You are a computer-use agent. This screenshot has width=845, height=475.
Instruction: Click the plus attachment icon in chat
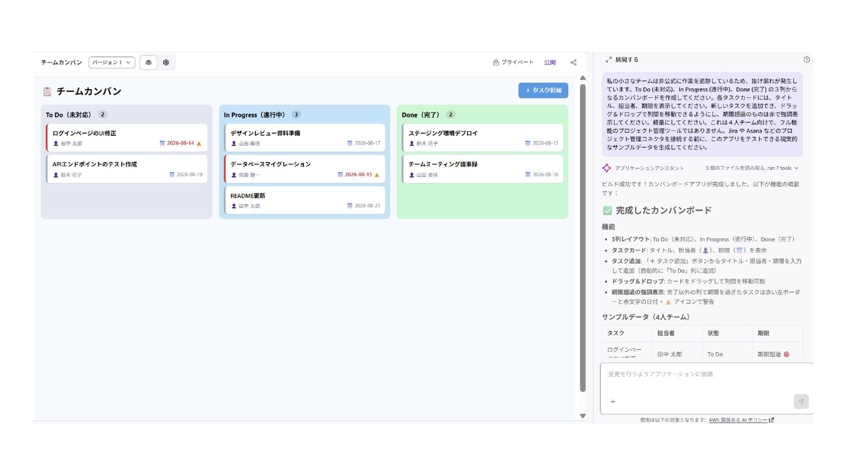coord(613,402)
